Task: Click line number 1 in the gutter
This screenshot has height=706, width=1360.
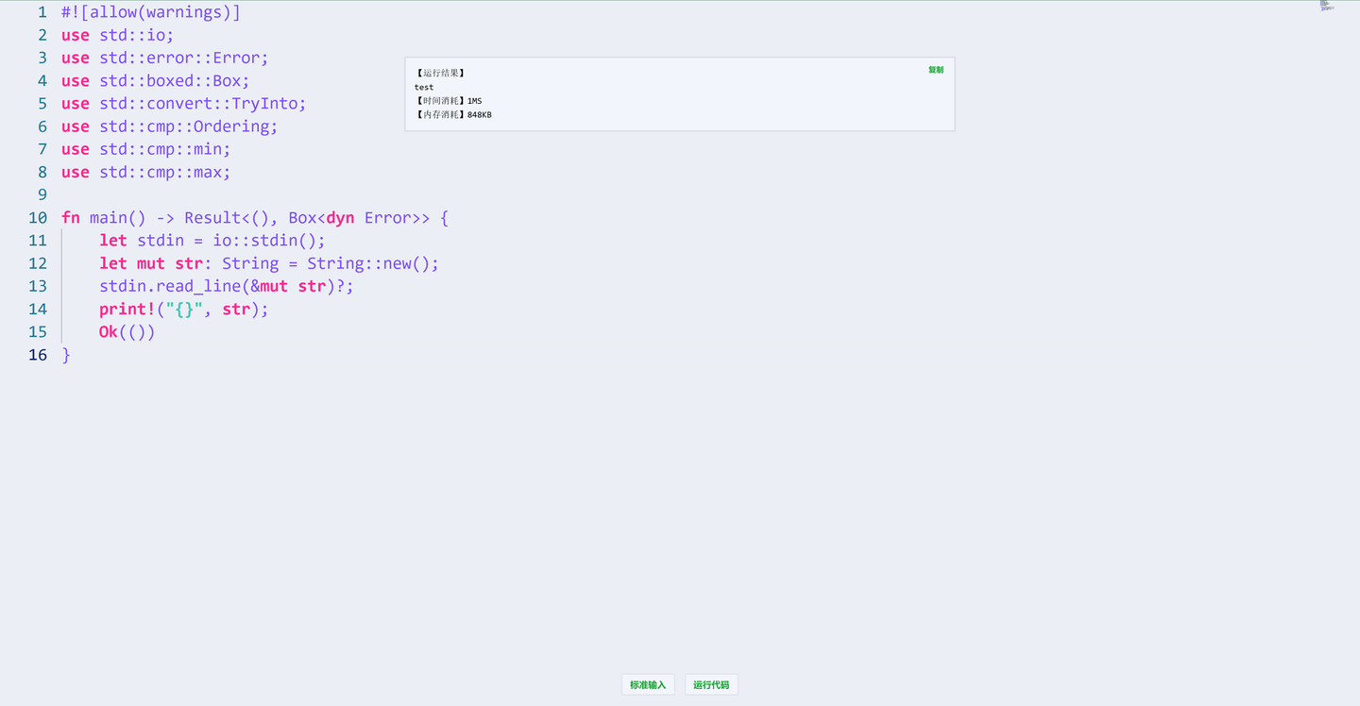Action: pos(42,11)
